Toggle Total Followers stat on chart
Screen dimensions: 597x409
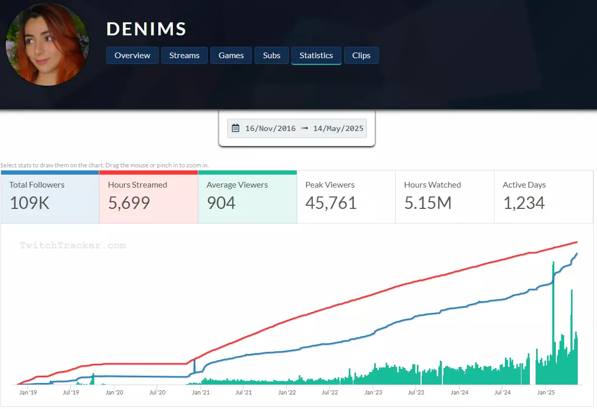coord(50,197)
